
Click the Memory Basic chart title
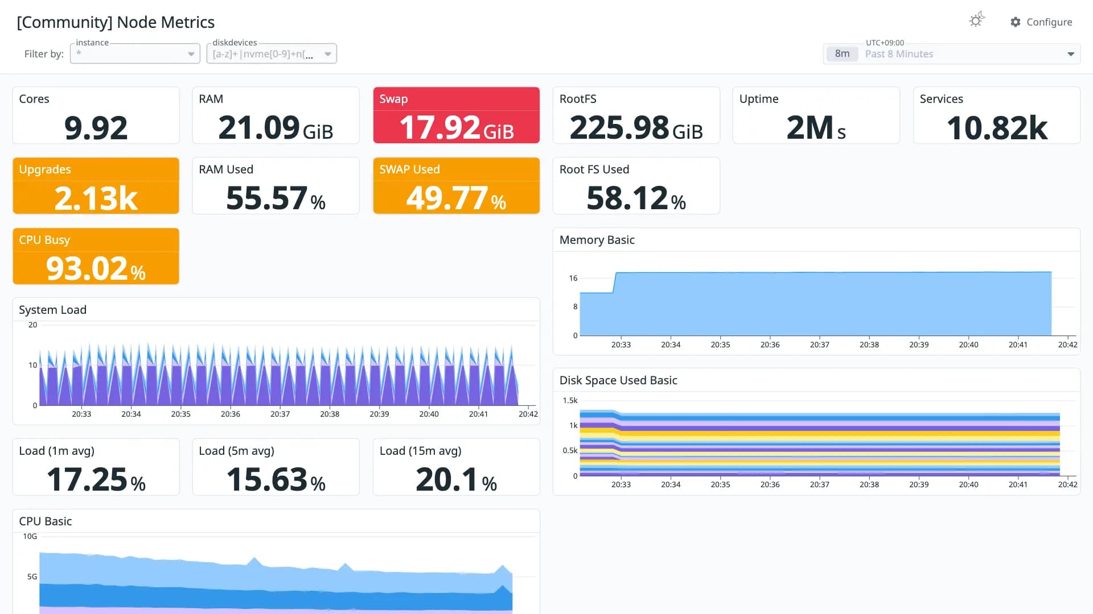pyautogui.click(x=597, y=240)
